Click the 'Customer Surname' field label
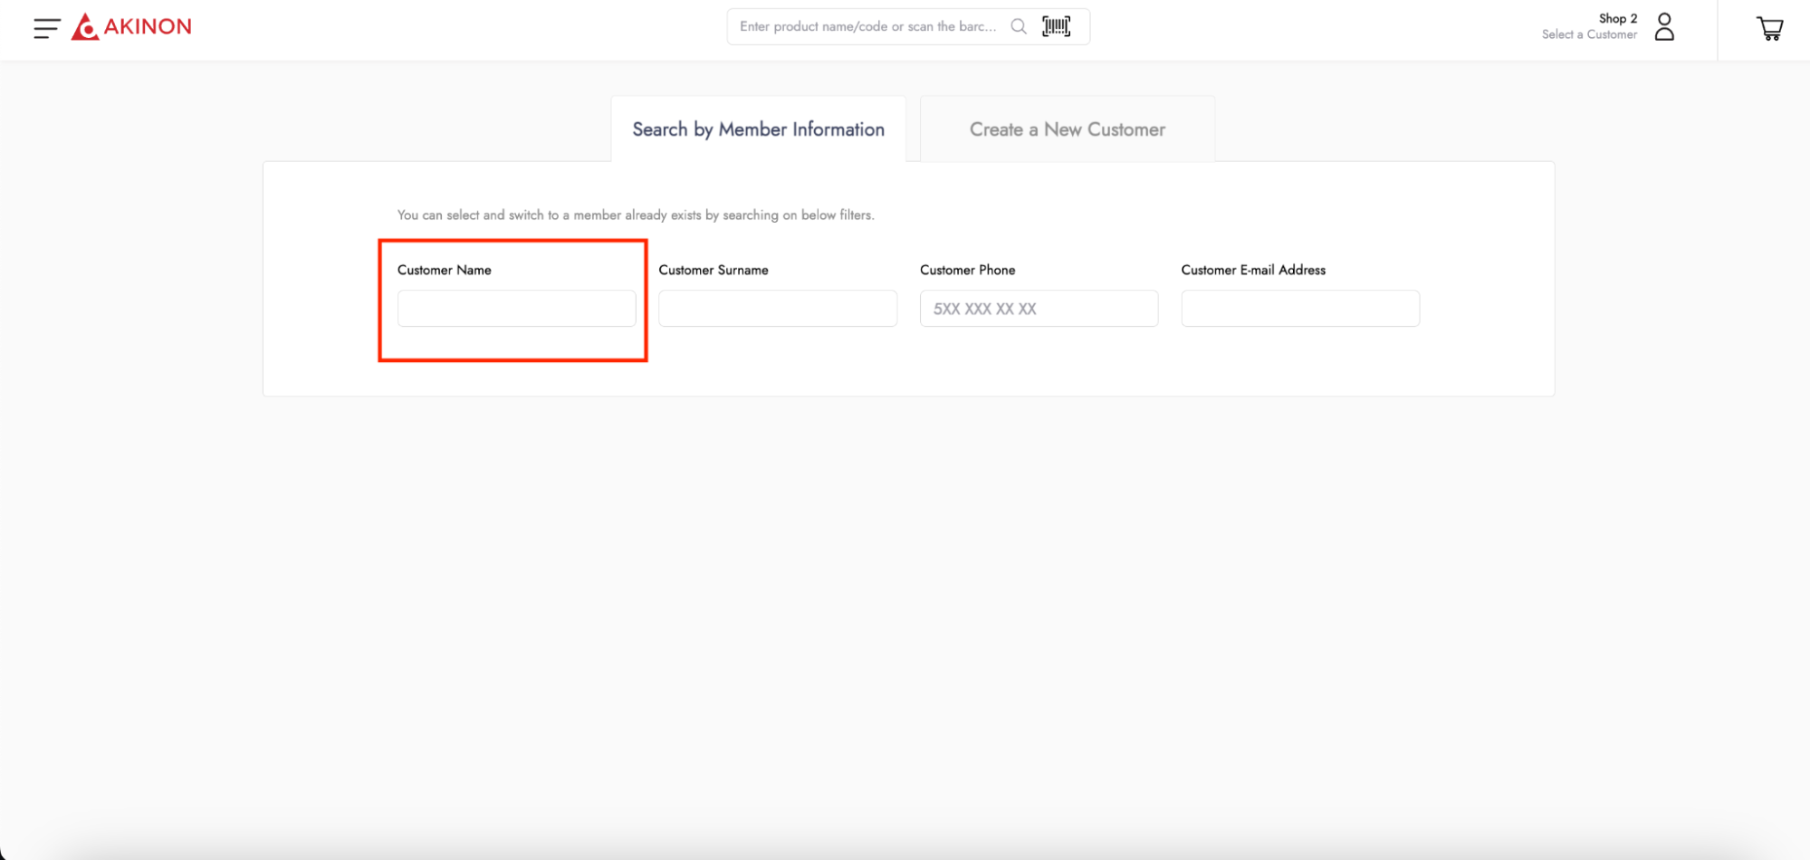This screenshot has height=860, width=1810. click(x=713, y=270)
